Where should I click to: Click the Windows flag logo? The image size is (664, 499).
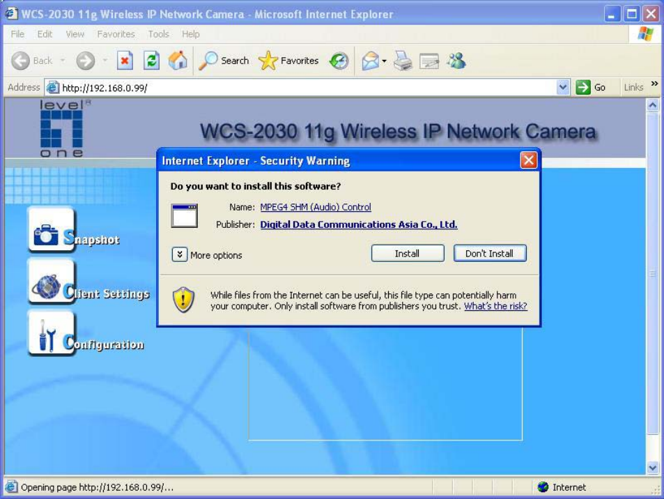pyautogui.click(x=646, y=33)
